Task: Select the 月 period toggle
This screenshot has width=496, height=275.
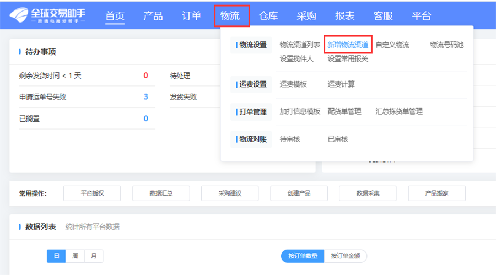Action: pos(94,256)
